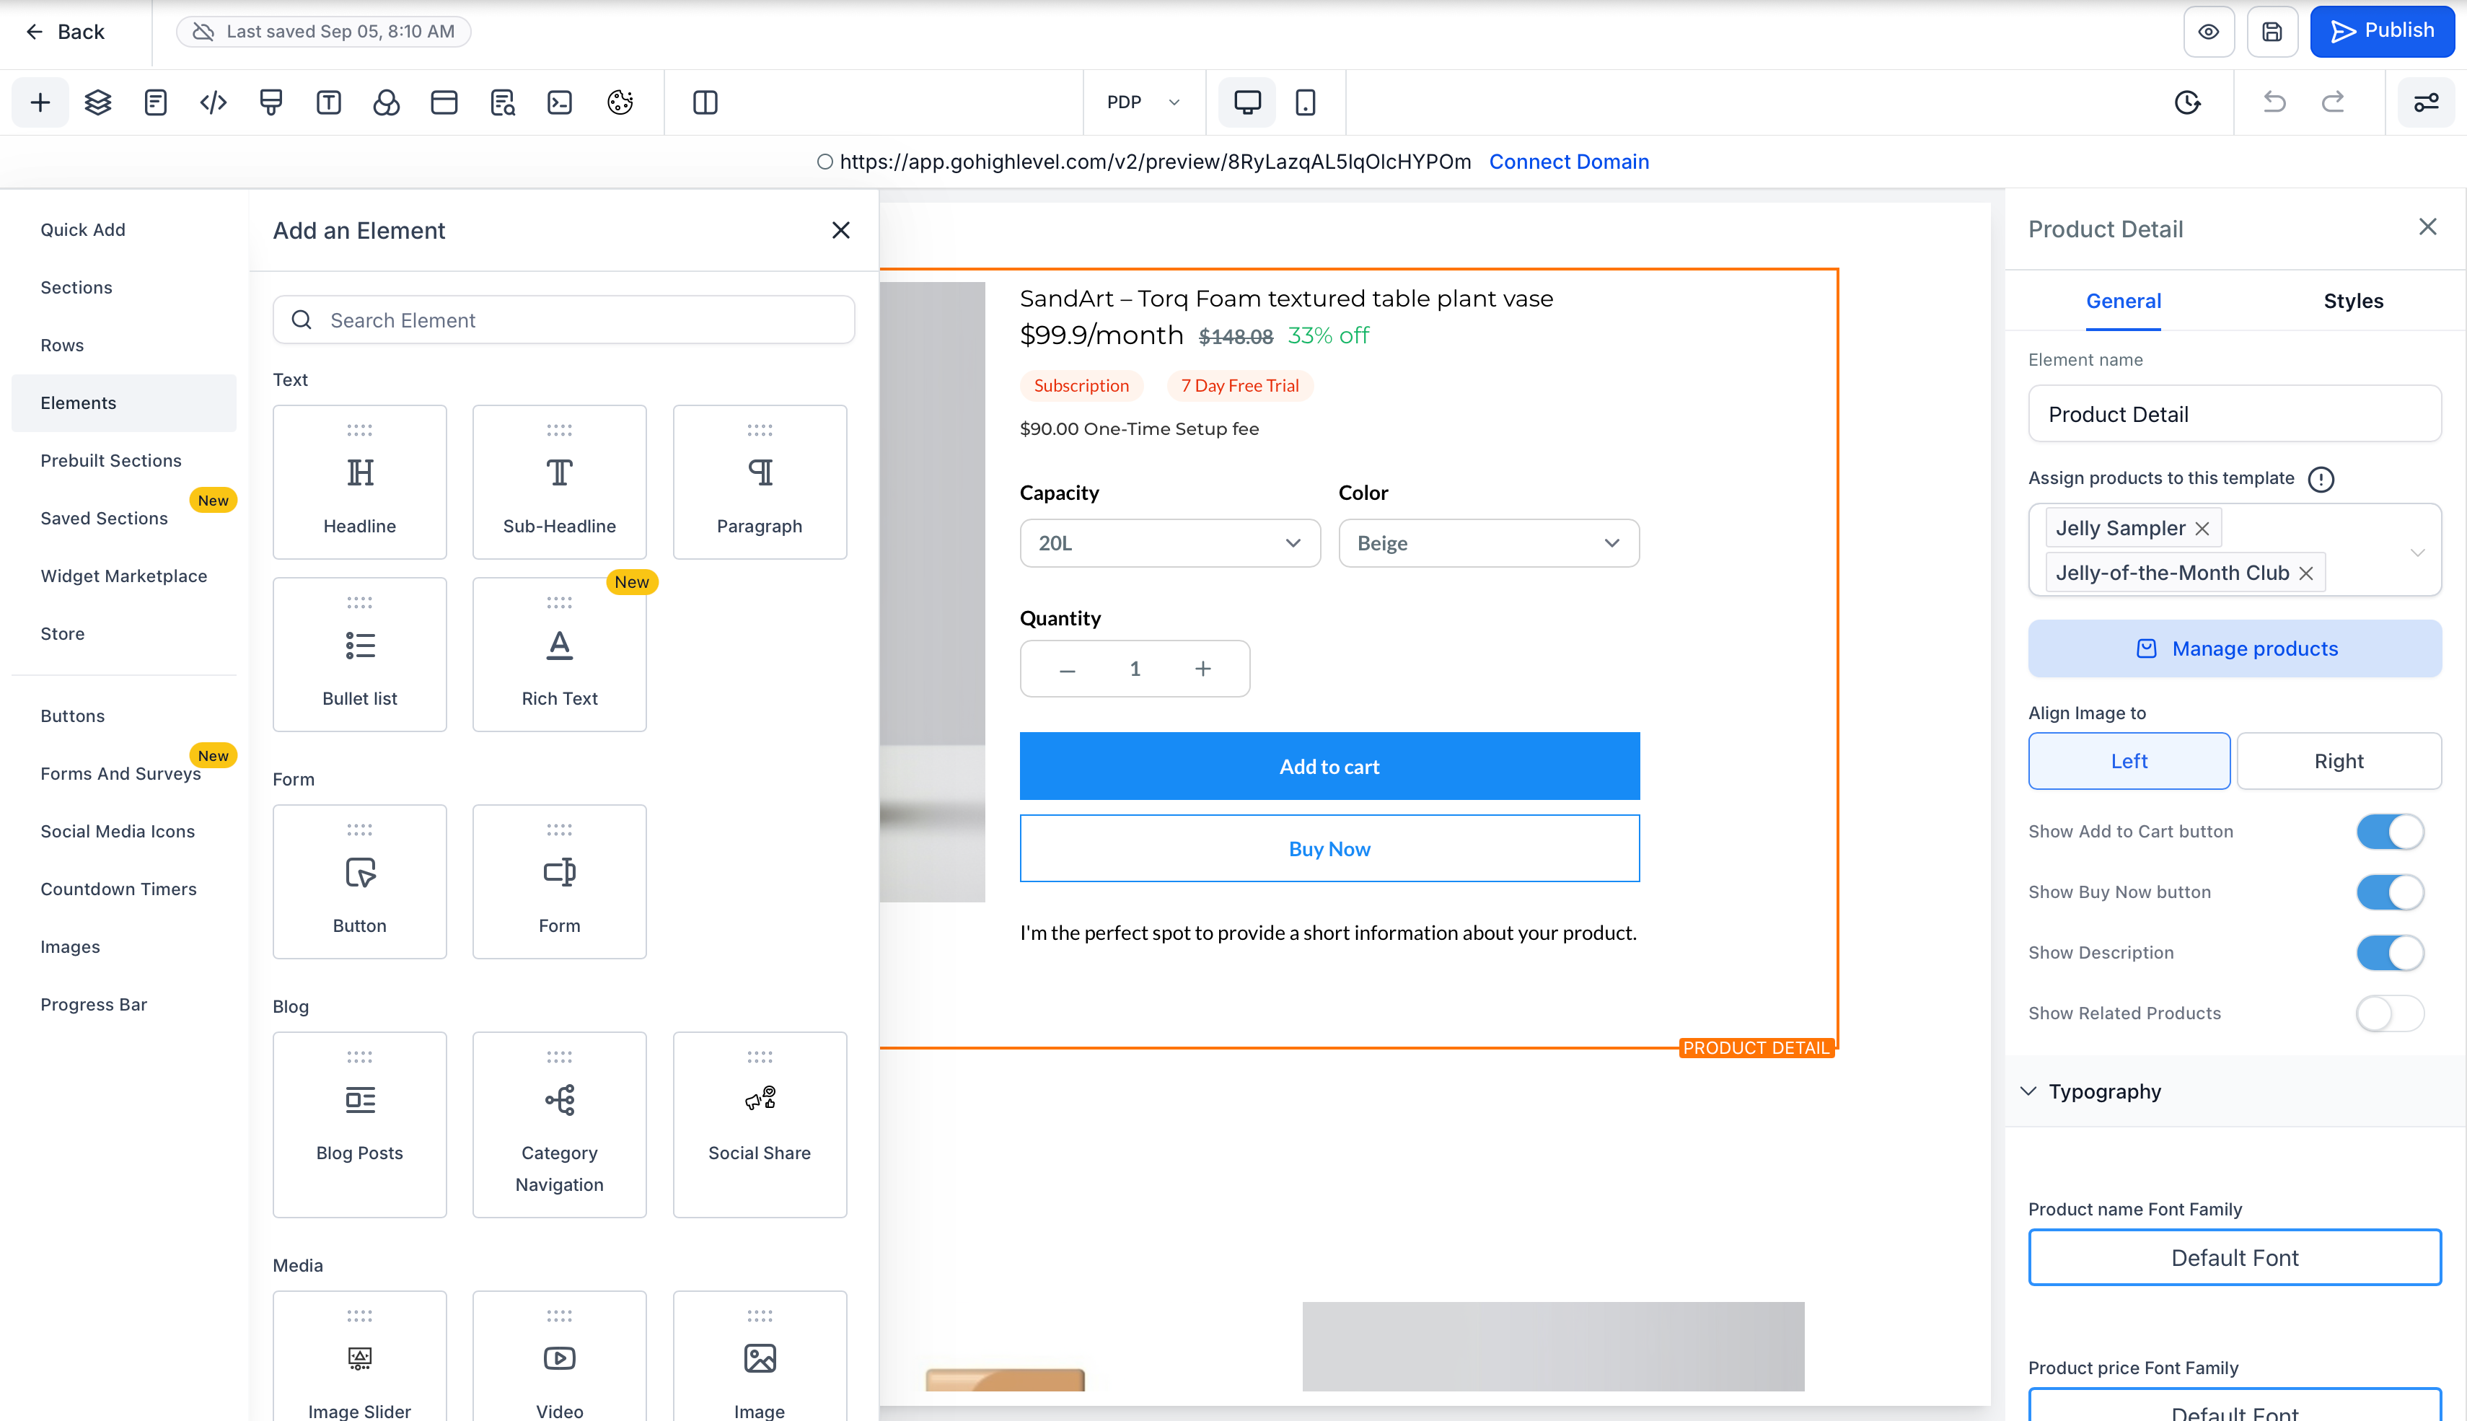The image size is (2467, 1421).
Task: Click the save floppy disk icon
Action: [2272, 31]
